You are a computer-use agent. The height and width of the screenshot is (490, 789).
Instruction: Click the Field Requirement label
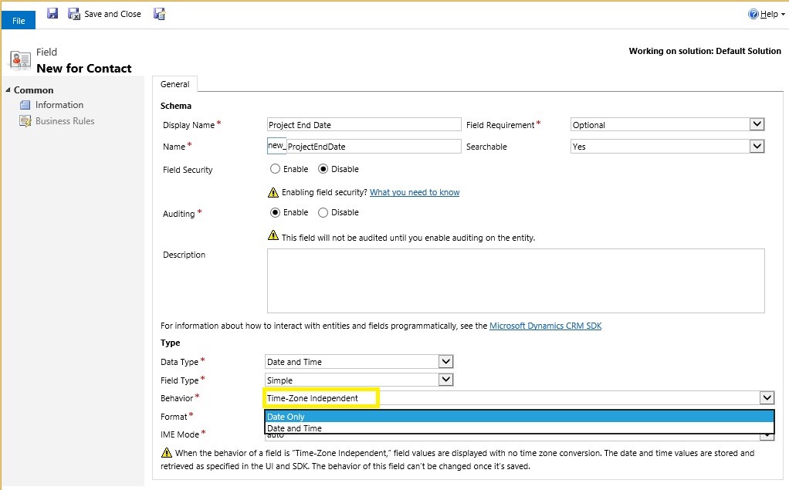point(500,125)
